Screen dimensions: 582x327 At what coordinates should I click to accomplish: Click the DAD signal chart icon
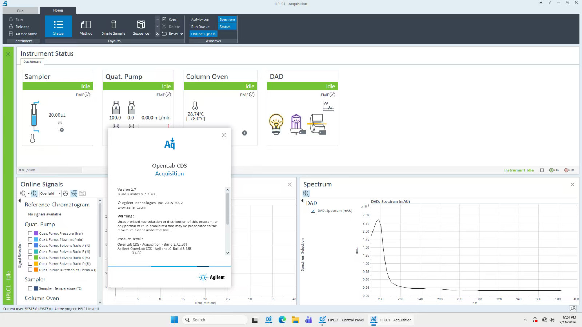[328, 106]
